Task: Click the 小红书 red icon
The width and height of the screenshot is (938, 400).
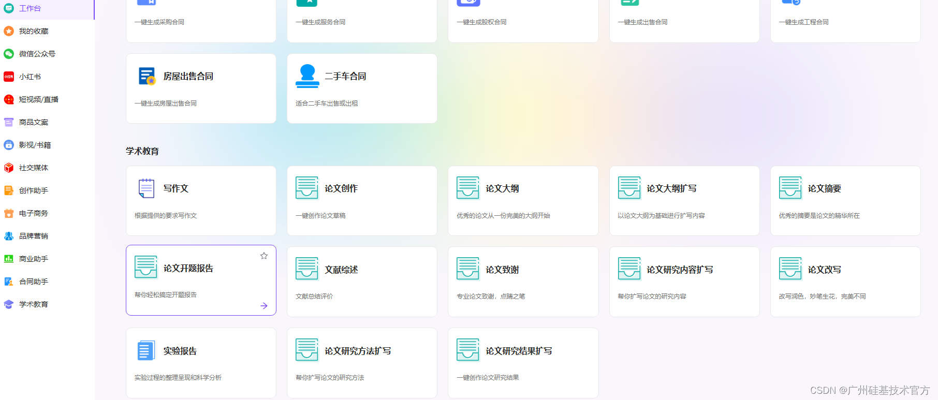Action: pyautogui.click(x=9, y=77)
